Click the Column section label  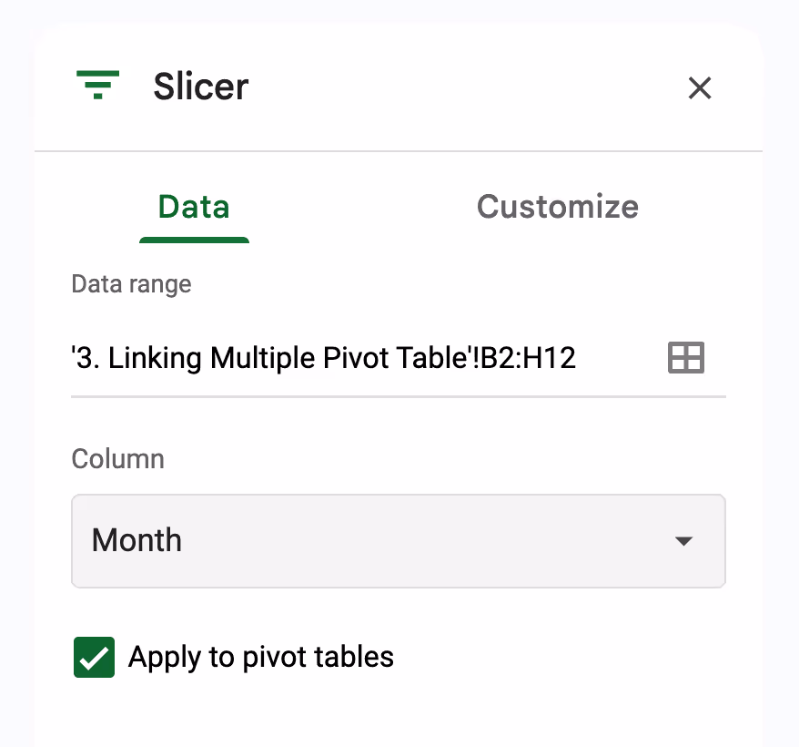(117, 459)
